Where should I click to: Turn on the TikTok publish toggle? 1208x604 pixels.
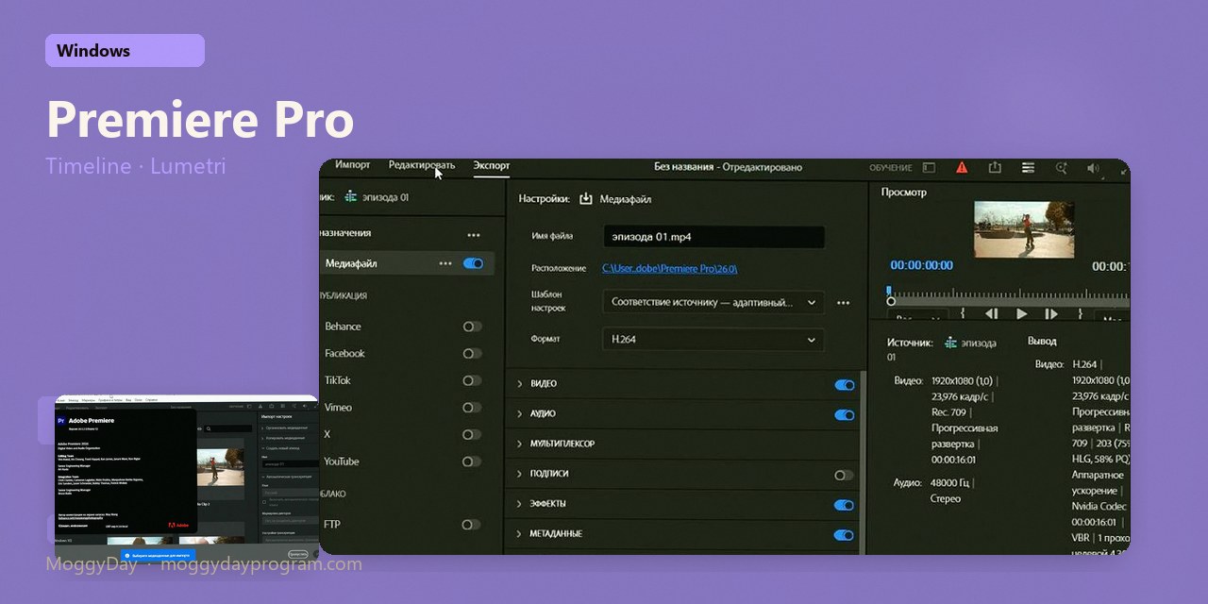pyautogui.click(x=472, y=380)
